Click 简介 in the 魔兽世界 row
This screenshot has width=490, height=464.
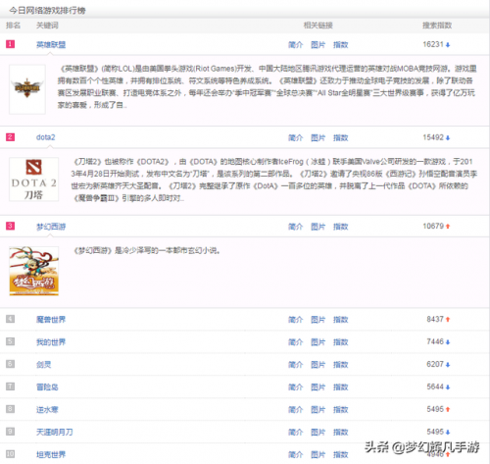click(296, 319)
